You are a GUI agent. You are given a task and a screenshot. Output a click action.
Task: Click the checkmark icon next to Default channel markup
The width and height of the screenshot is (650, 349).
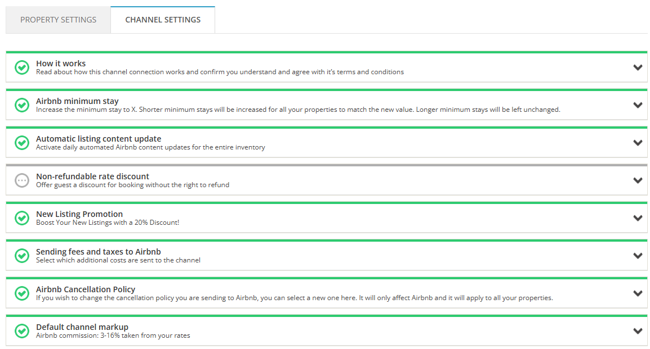coord(22,331)
